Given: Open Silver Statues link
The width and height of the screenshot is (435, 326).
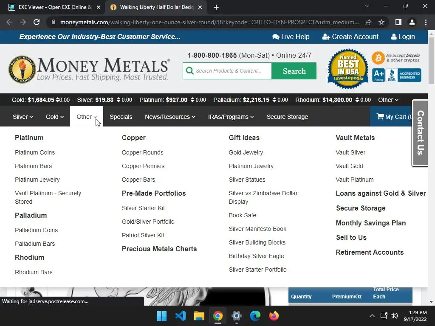Looking at the screenshot, I should (247, 180).
